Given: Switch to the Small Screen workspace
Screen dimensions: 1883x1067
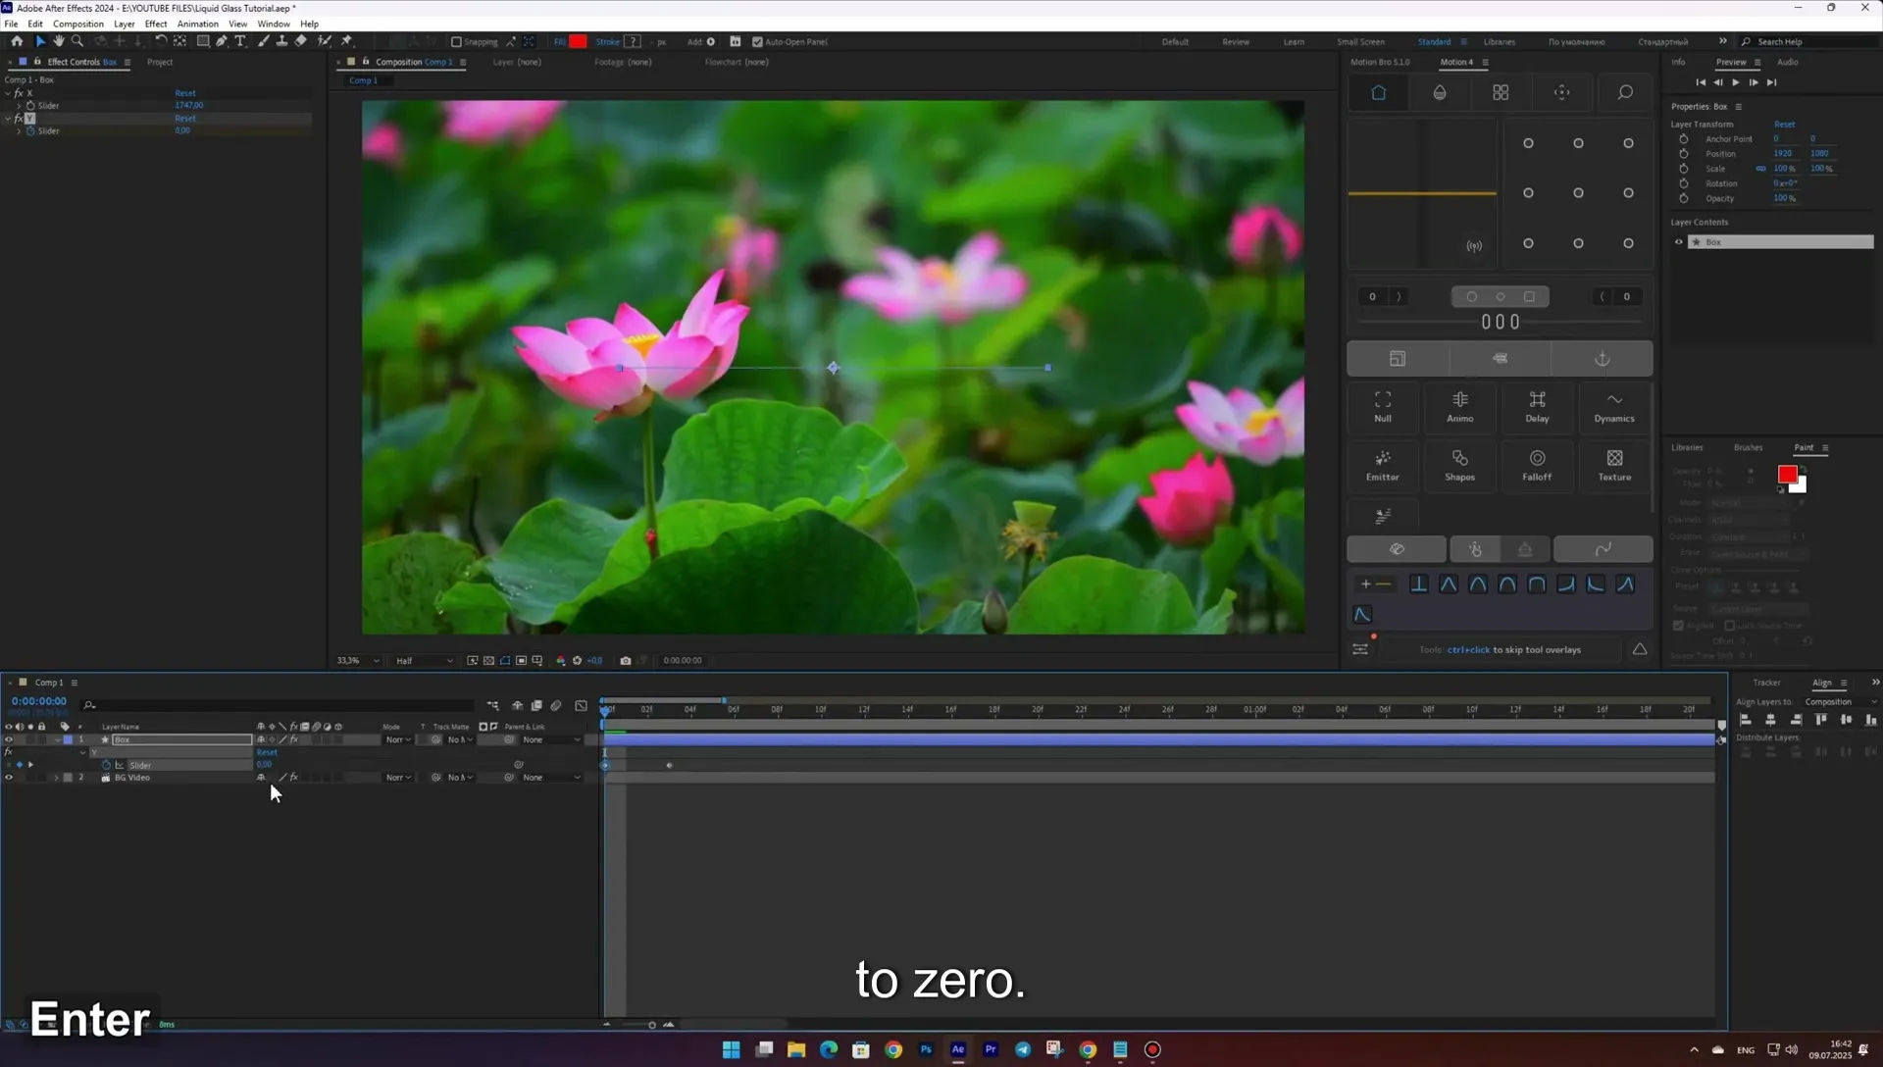Looking at the screenshot, I should tap(1360, 42).
